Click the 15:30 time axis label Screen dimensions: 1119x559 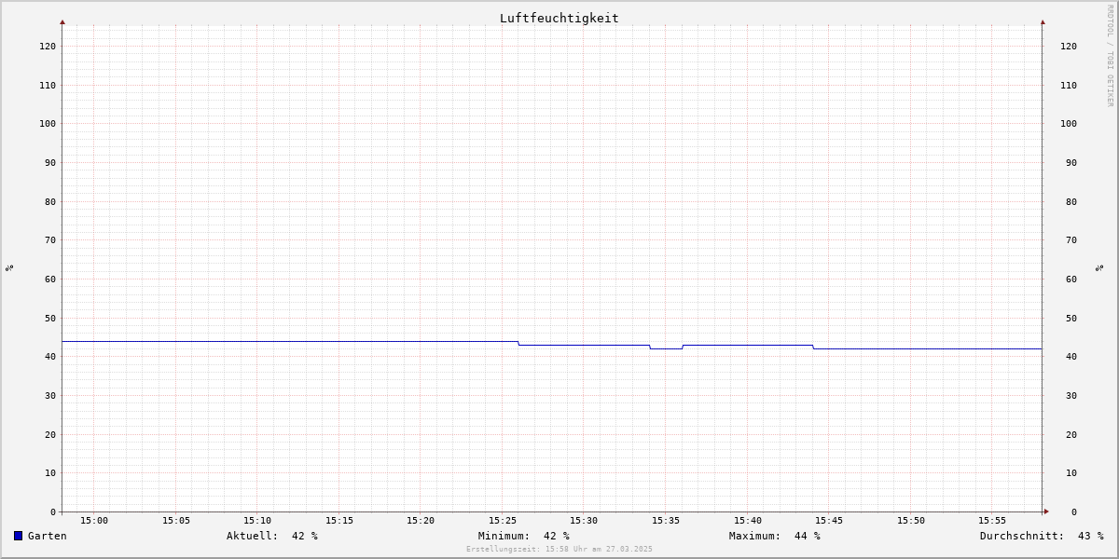(x=584, y=520)
